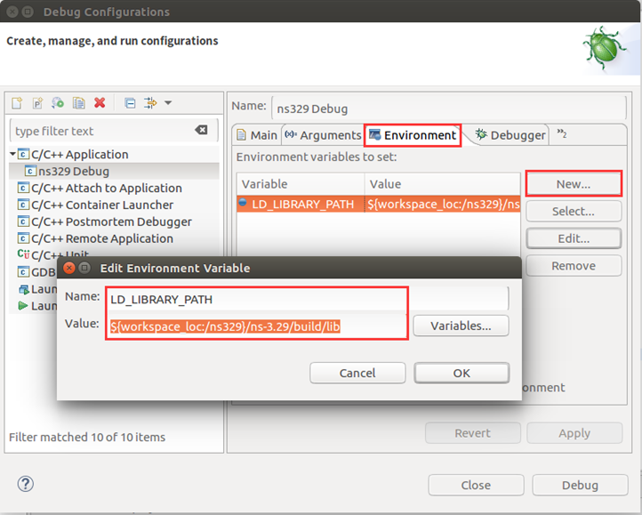Show hidden tabs via the »2 chevron
The image size is (642, 515).
pyautogui.click(x=562, y=133)
